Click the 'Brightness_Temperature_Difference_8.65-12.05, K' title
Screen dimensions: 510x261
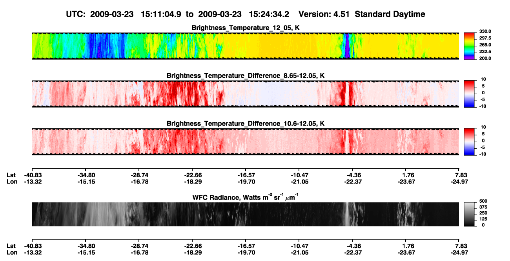pyautogui.click(x=246, y=76)
